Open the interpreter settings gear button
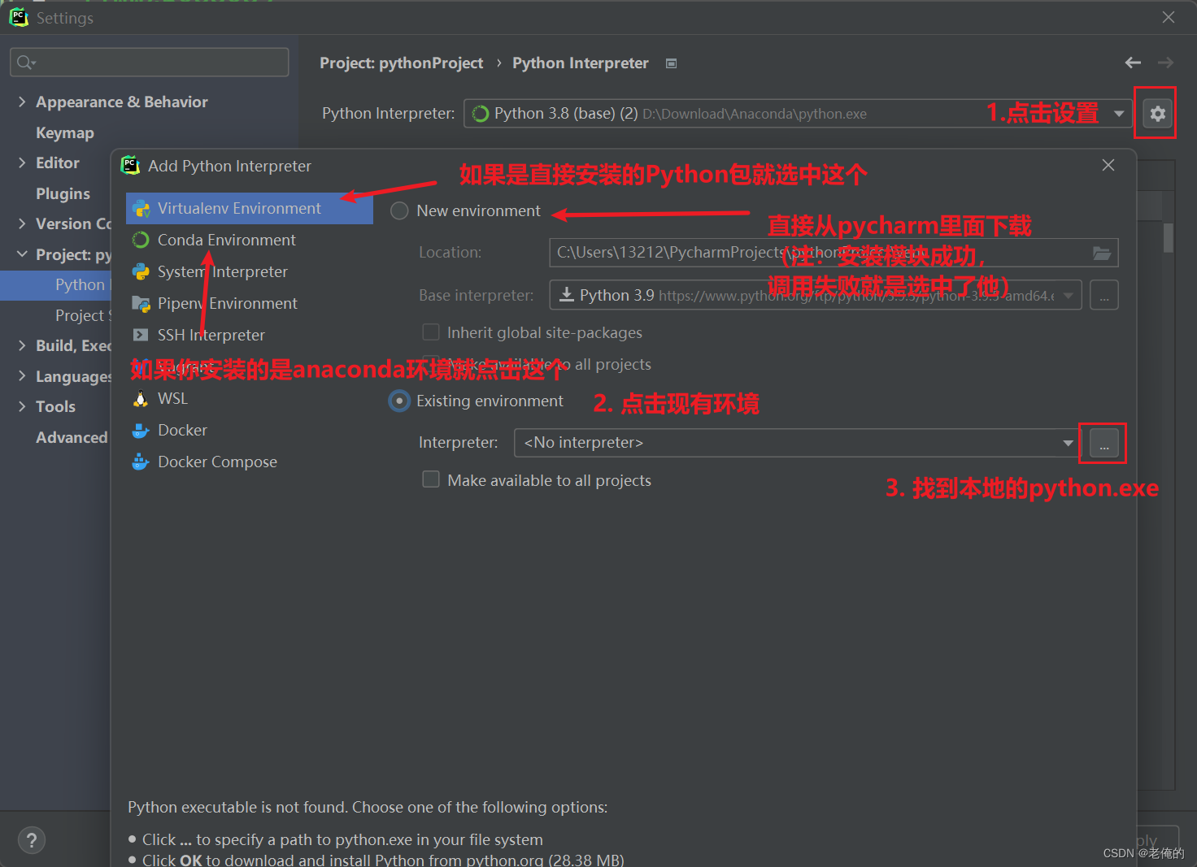Image resolution: width=1197 pixels, height=867 pixels. [1157, 114]
